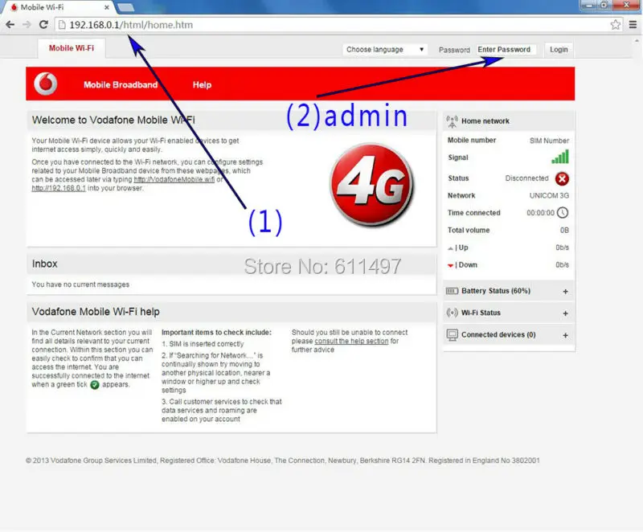
Task: Click the red disconnected X icon
Action: 562,178
